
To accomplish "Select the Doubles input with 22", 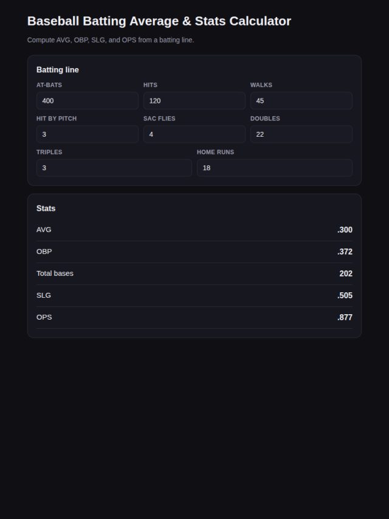I will click(x=301, y=134).
